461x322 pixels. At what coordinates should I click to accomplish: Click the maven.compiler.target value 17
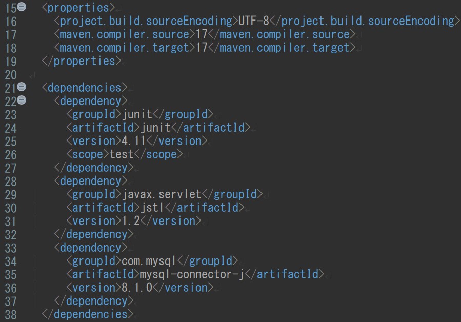coord(202,47)
